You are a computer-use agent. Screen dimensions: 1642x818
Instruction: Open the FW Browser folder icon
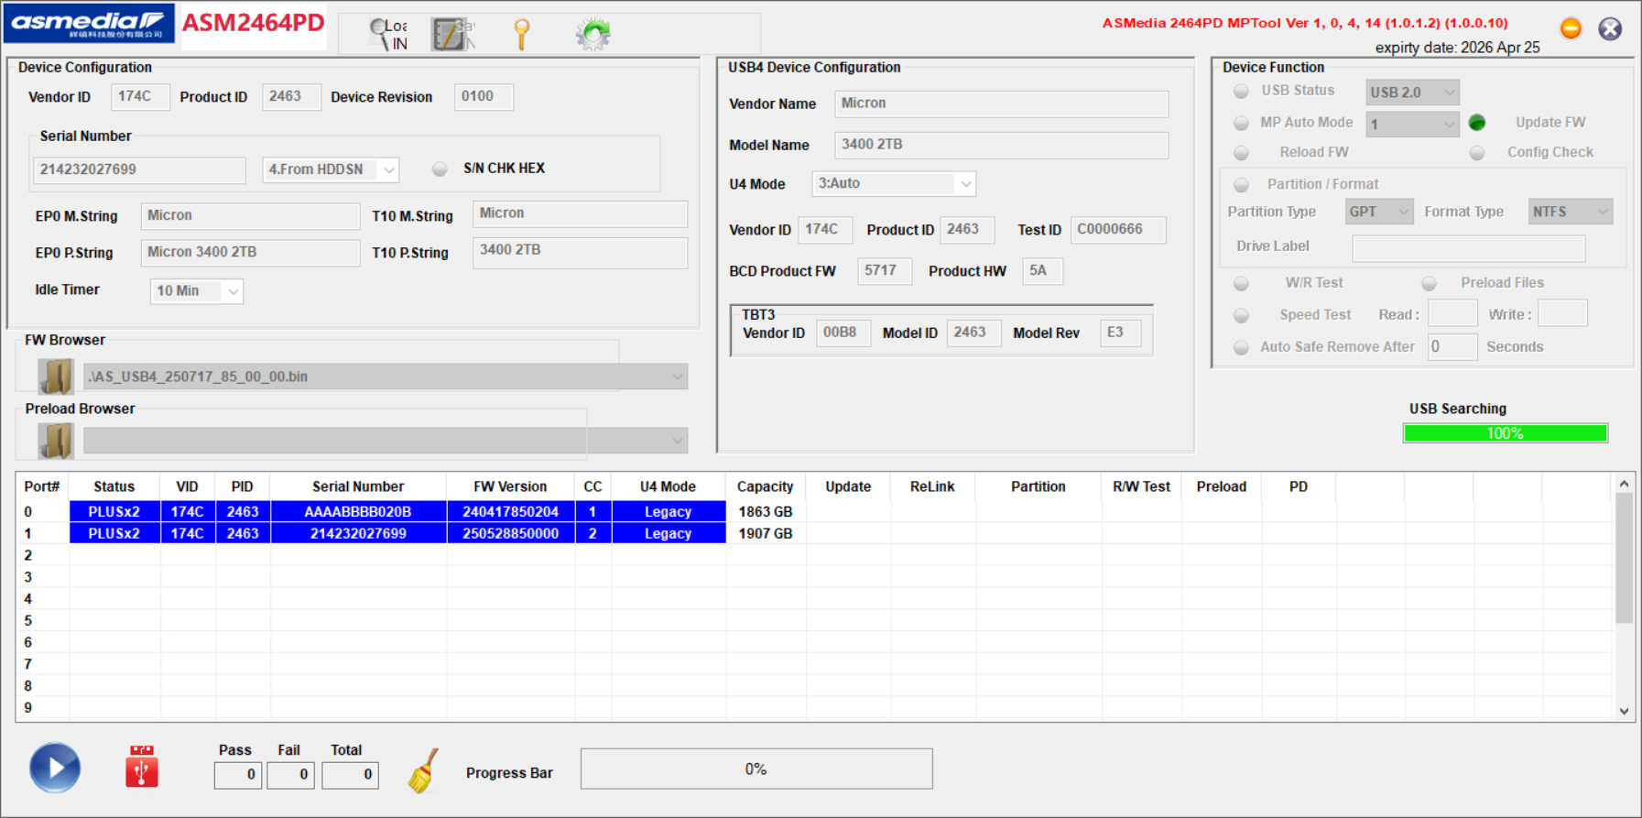point(56,376)
